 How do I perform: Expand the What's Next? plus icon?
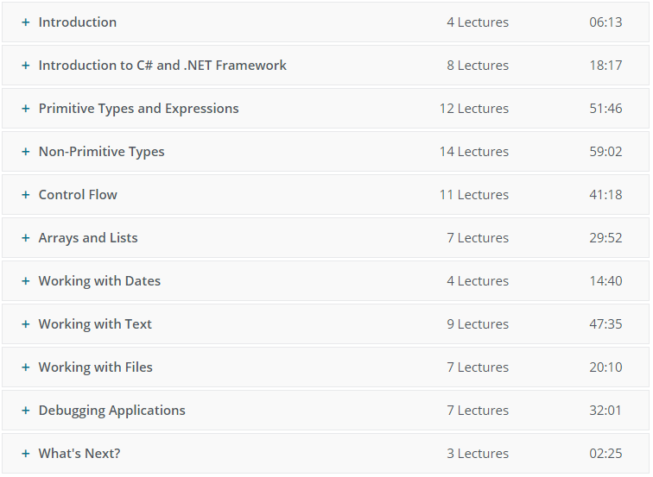(26, 454)
